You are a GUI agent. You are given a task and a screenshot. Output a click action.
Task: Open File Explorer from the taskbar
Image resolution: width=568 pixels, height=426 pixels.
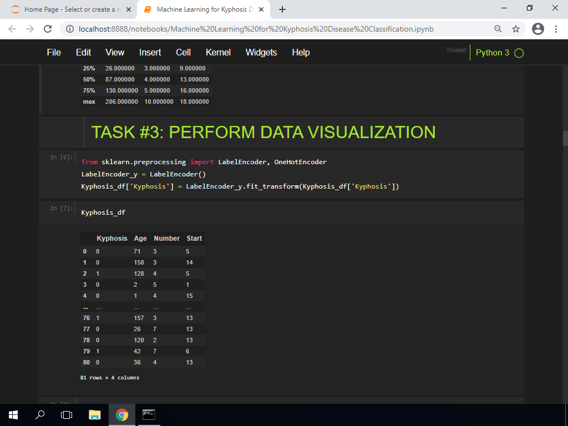coord(94,414)
